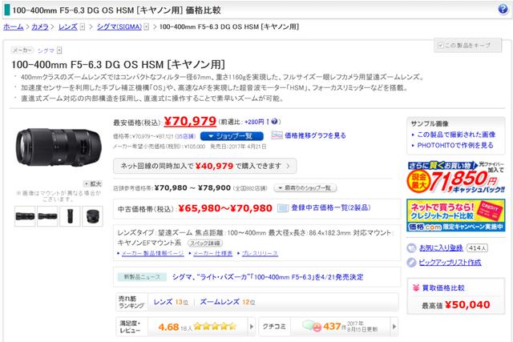The image size is (513, 342).
Task: Click the lowest price ¥70,979
Action: (x=190, y=121)
